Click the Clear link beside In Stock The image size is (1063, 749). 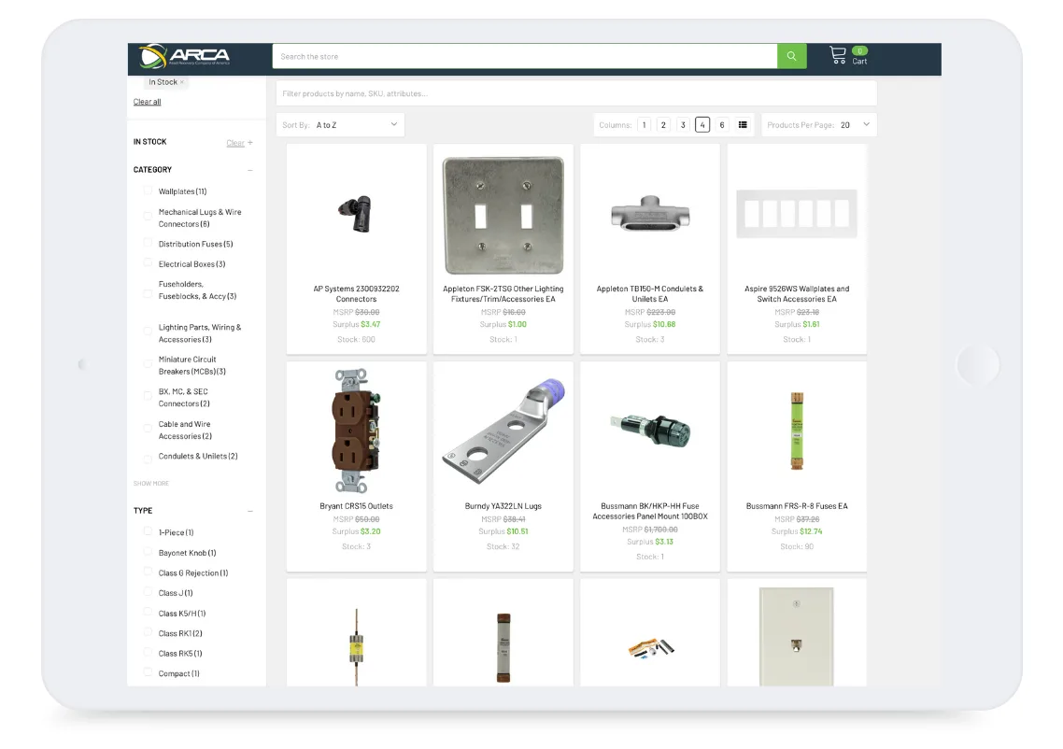pyautogui.click(x=235, y=143)
